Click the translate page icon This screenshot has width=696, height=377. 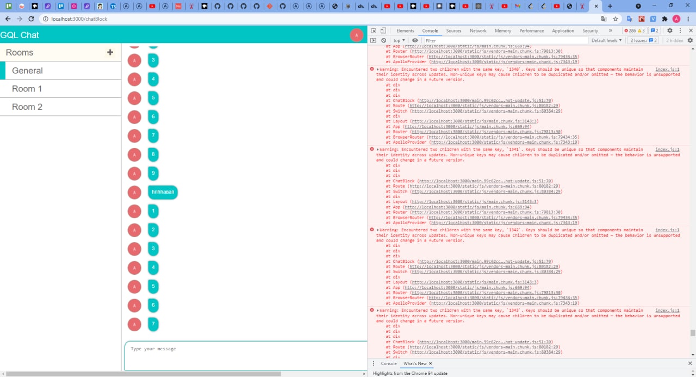coord(604,18)
